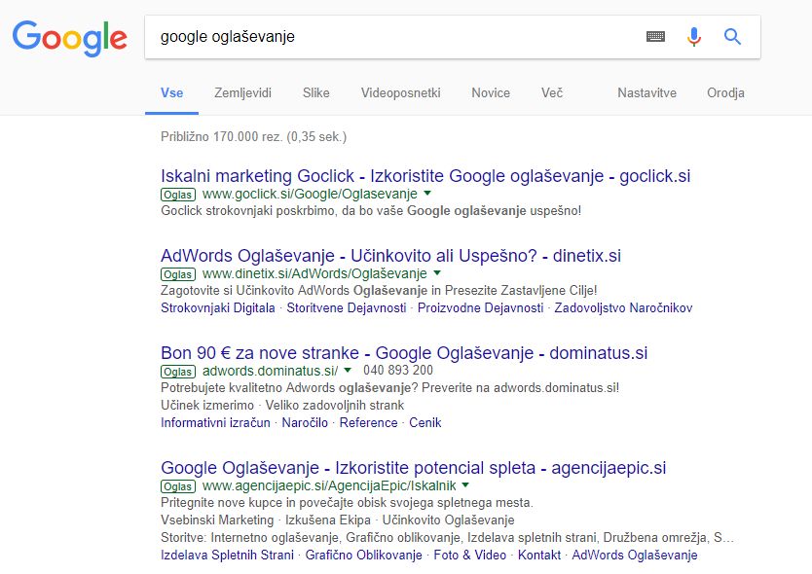Click the adwords.dominatus.si/ URL text
The width and height of the screenshot is (812, 574).
[x=271, y=371]
